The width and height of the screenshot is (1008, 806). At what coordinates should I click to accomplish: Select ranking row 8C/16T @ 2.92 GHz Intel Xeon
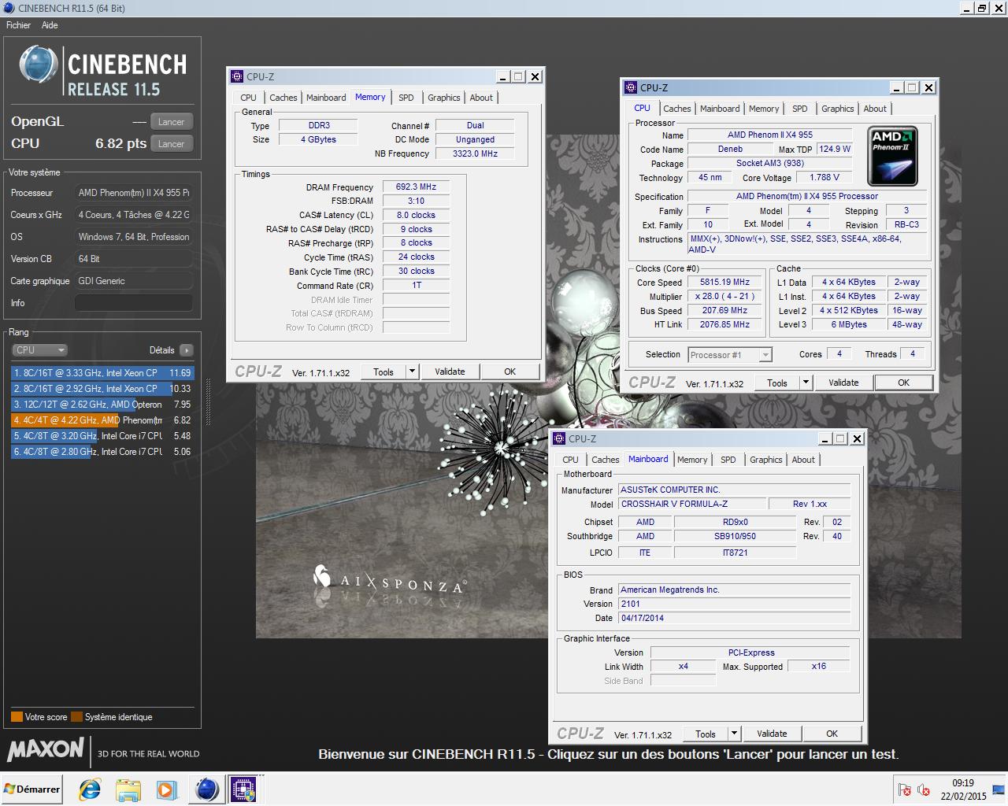coord(102,389)
